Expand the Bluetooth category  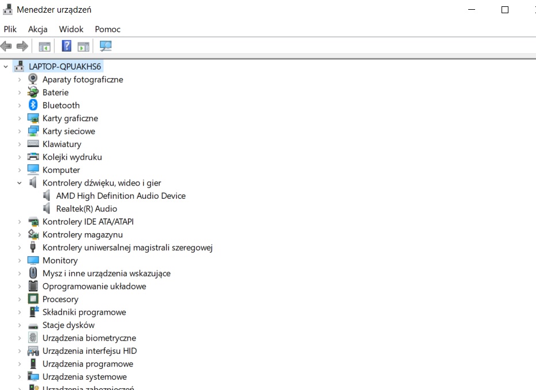pyautogui.click(x=20, y=105)
